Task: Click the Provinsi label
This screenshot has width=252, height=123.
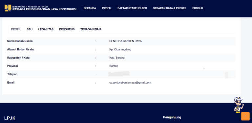Action: pyautogui.click(x=12, y=66)
